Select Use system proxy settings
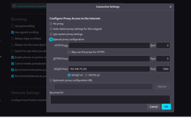 (x=51, y=34)
